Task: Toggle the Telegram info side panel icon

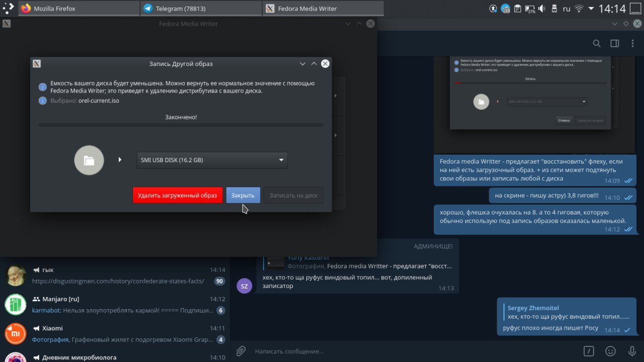Action: tap(615, 43)
